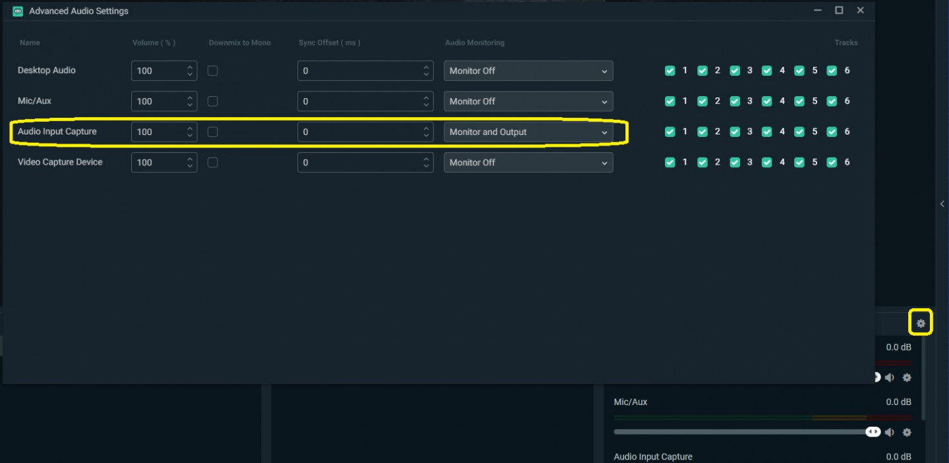Uncheck track 6 for Desktop Audio
This screenshot has height=463, width=949.
coord(832,70)
